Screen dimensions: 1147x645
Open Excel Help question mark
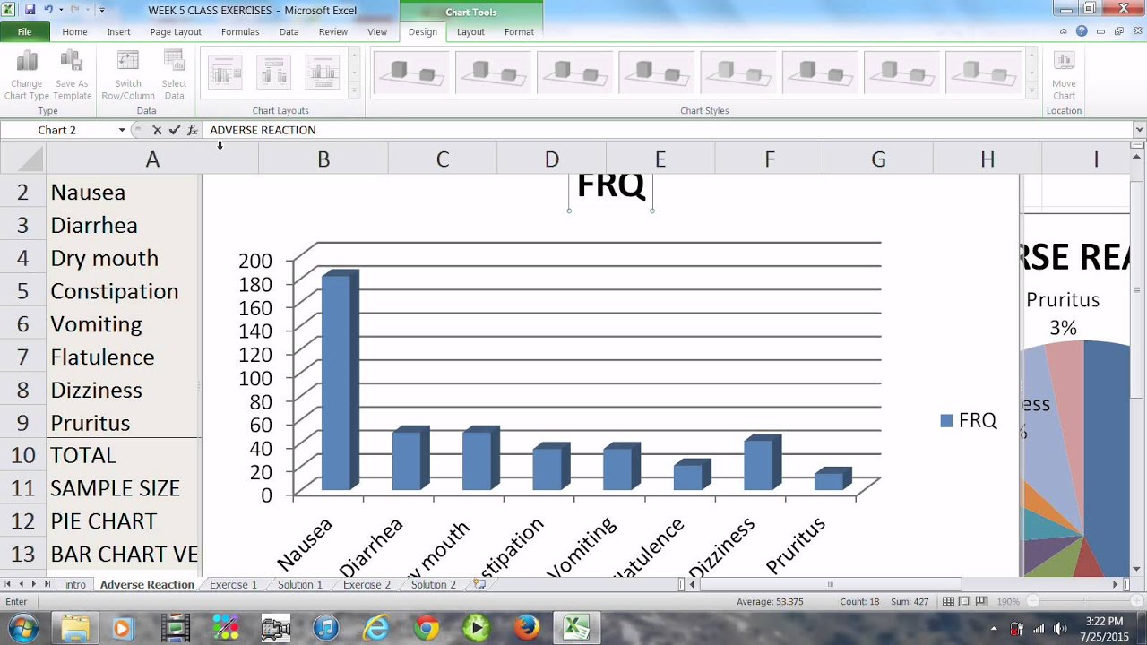coord(1082,31)
